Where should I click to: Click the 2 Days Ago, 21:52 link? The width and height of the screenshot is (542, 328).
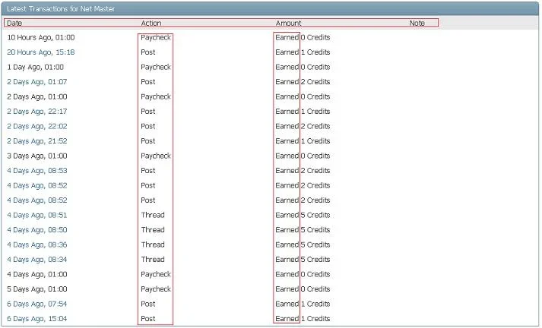(37, 141)
